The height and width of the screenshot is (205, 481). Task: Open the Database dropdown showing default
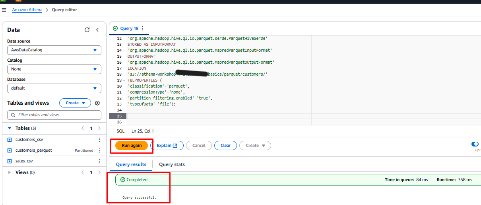(x=54, y=88)
